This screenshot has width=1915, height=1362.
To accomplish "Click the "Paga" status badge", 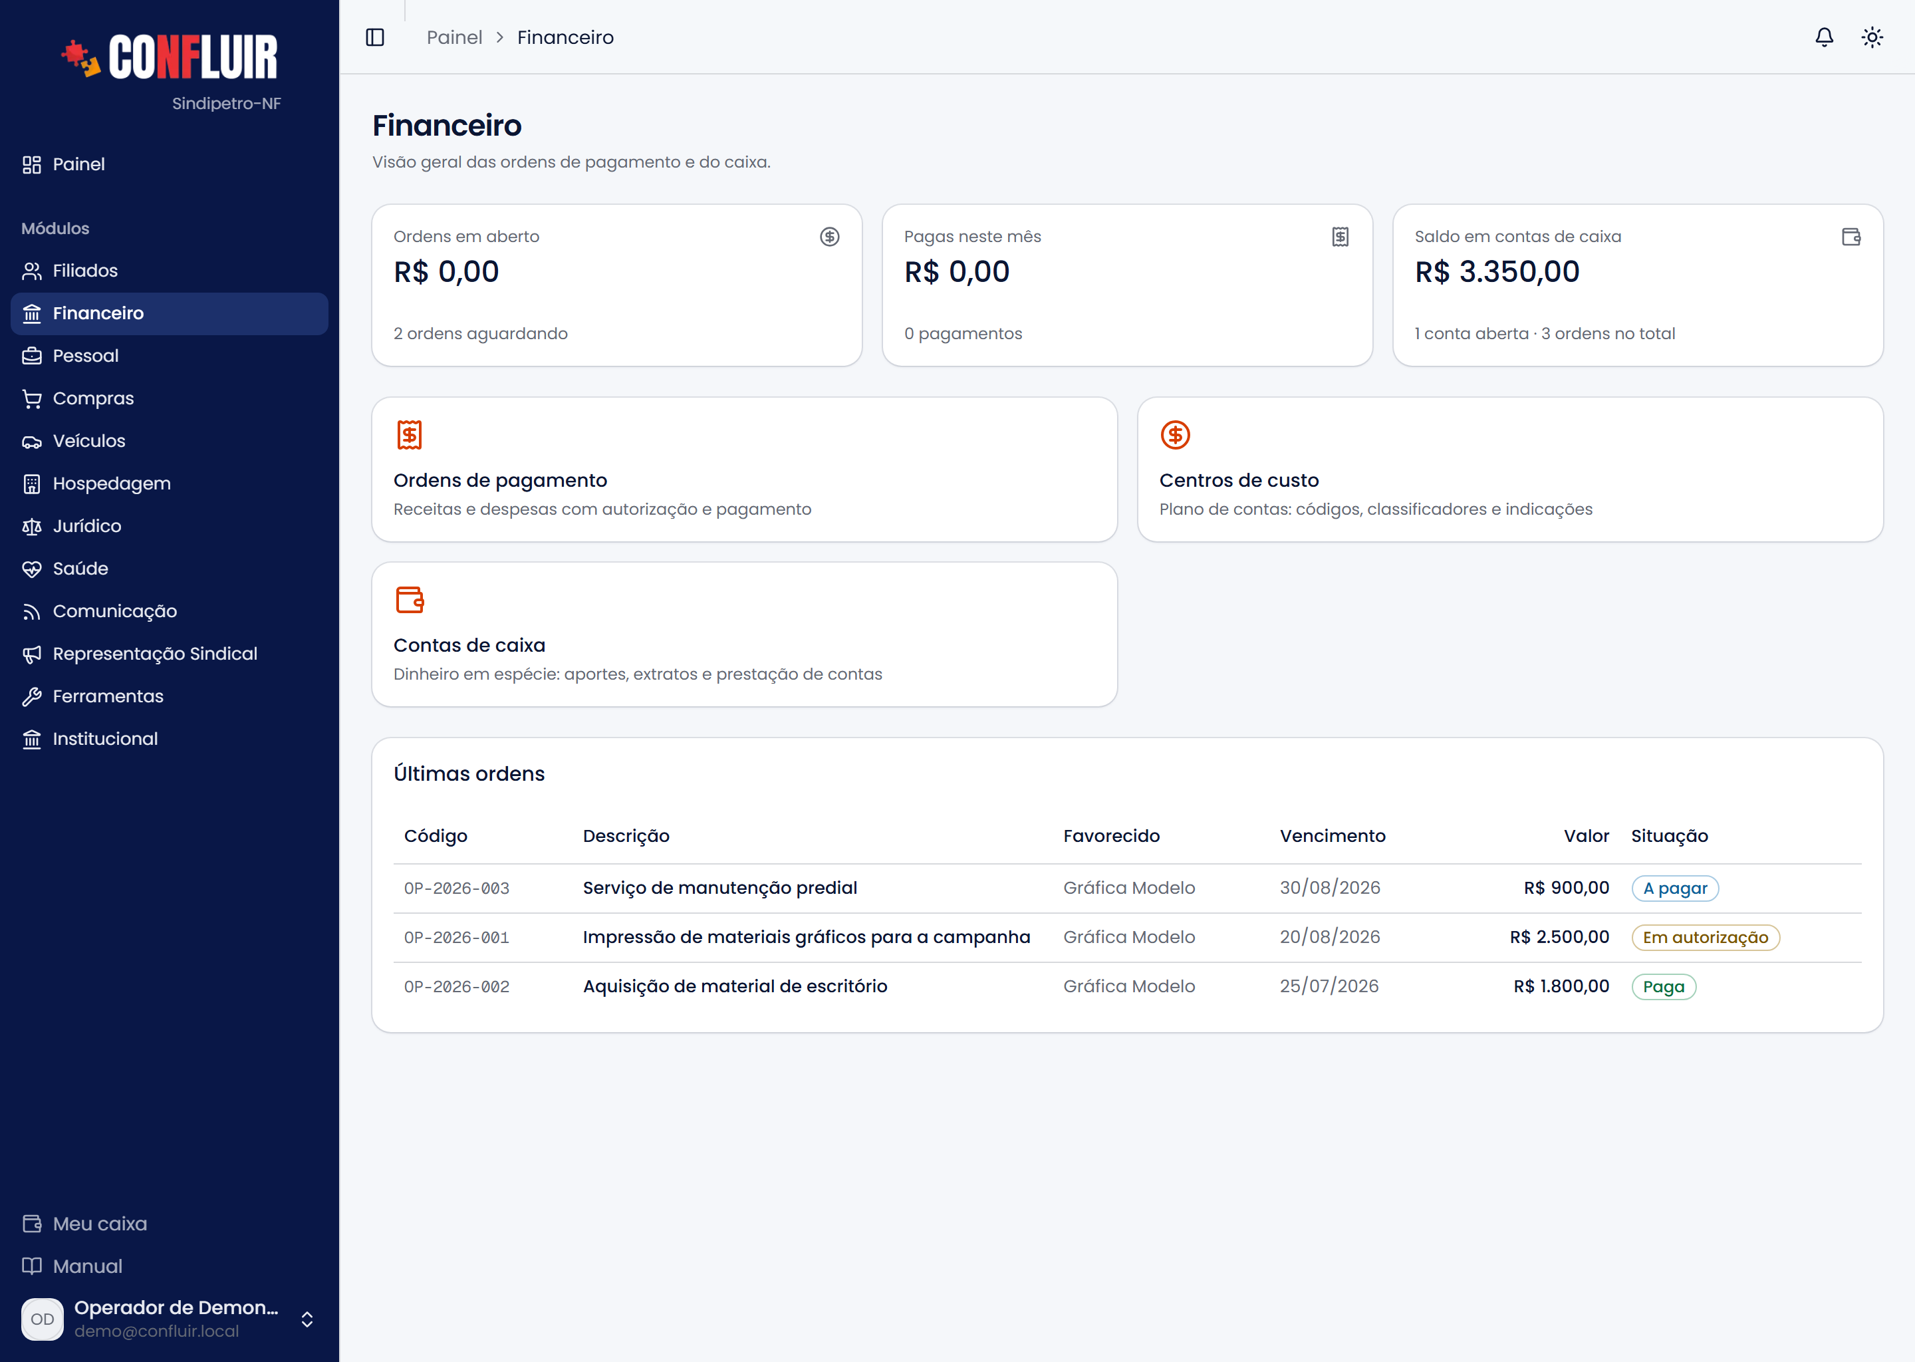I will 1664,987.
